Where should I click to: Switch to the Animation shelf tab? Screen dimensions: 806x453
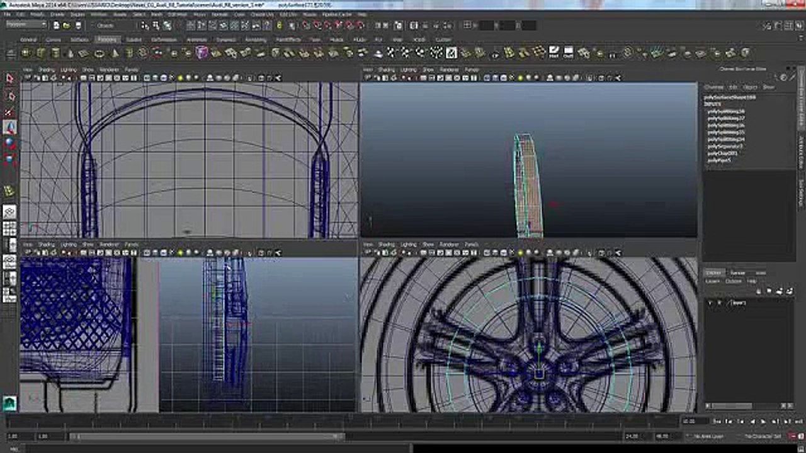coord(196,39)
